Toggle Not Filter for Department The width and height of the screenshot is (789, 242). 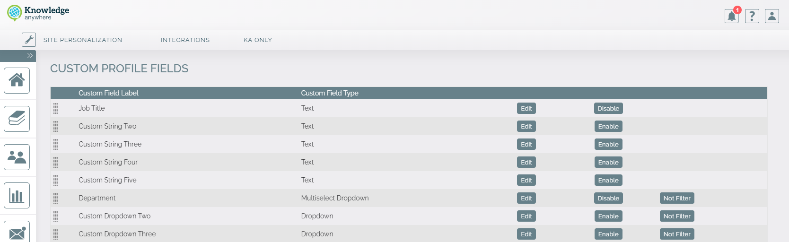click(676, 198)
